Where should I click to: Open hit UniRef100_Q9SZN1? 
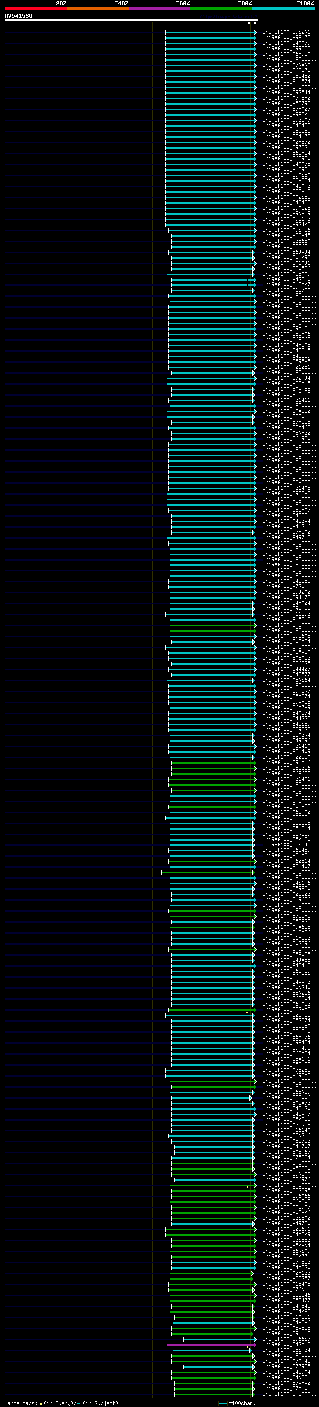(x=286, y=32)
